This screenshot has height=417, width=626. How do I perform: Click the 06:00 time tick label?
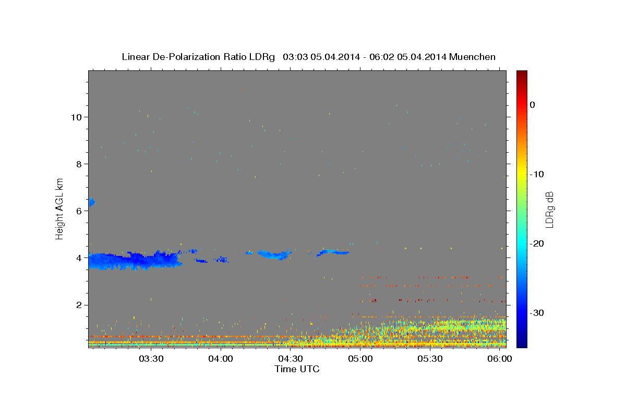[x=500, y=359]
